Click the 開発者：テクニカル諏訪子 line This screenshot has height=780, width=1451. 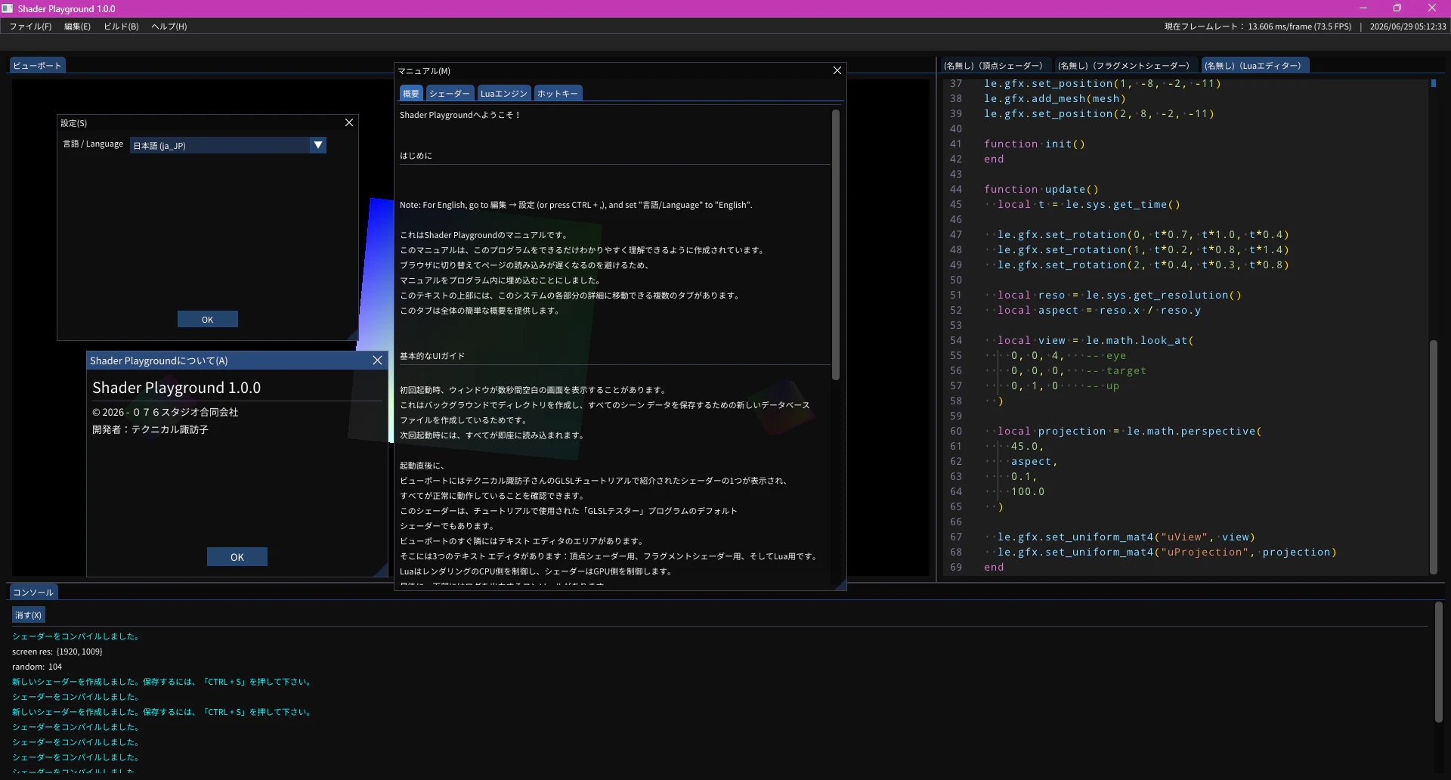pyautogui.click(x=150, y=429)
